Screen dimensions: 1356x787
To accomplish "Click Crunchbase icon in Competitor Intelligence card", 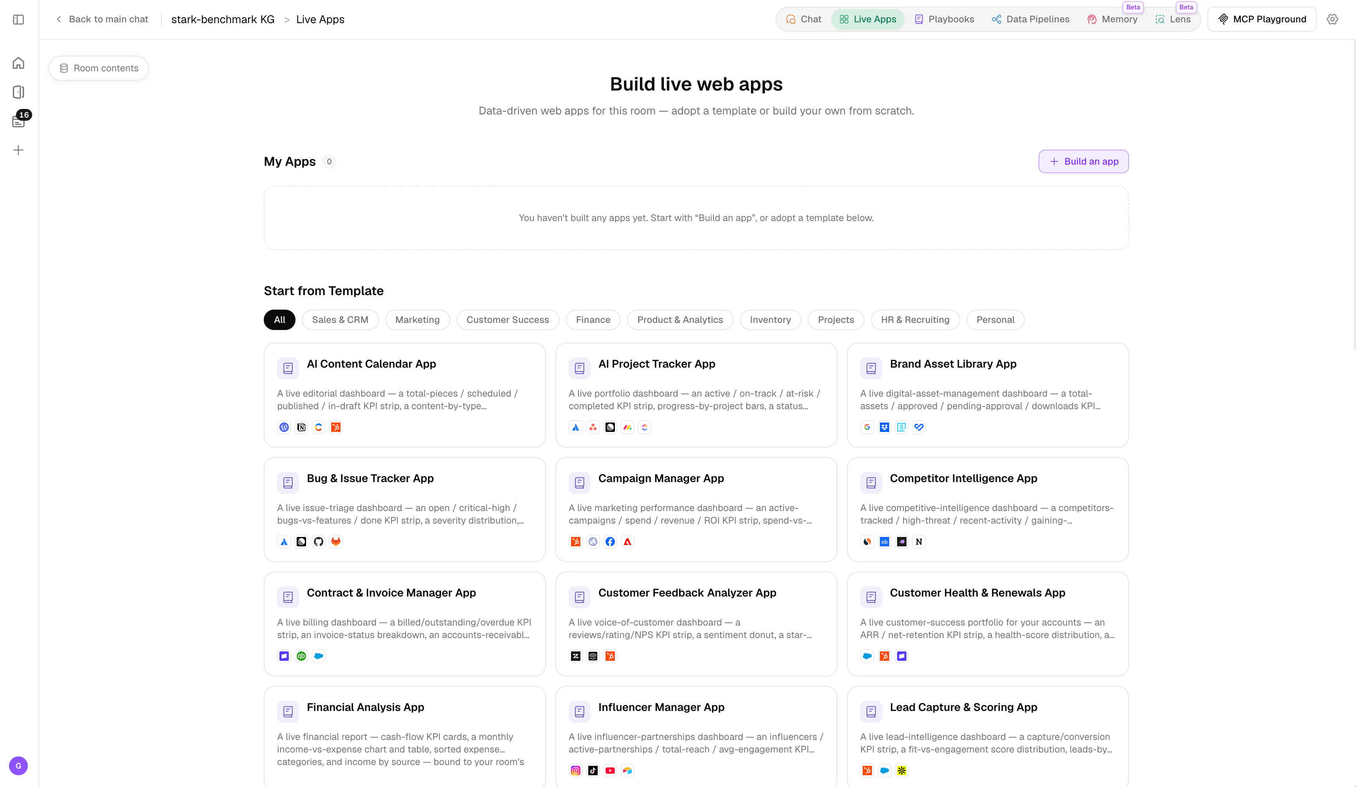I will (885, 542).
